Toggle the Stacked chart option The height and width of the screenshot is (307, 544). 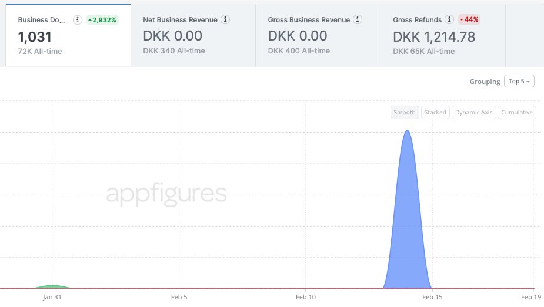tap(435, 112)
